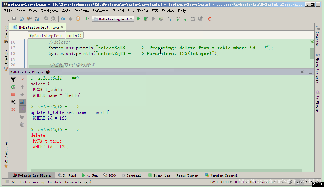Open the Navigate menu
The height and width of the screenshot is (187, 324).
pos(49,11)
